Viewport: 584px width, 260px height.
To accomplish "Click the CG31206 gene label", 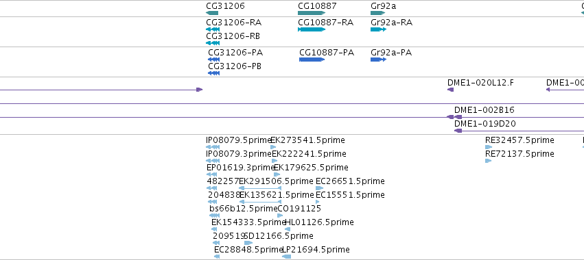I will click(x=225, y=6).
